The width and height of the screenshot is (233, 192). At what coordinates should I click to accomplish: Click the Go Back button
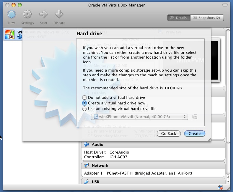coord(169,133)
